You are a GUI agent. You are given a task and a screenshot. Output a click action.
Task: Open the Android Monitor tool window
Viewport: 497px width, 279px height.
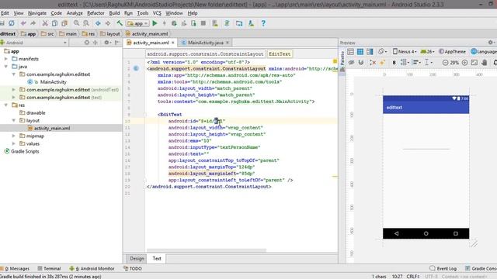click(92, 269)
